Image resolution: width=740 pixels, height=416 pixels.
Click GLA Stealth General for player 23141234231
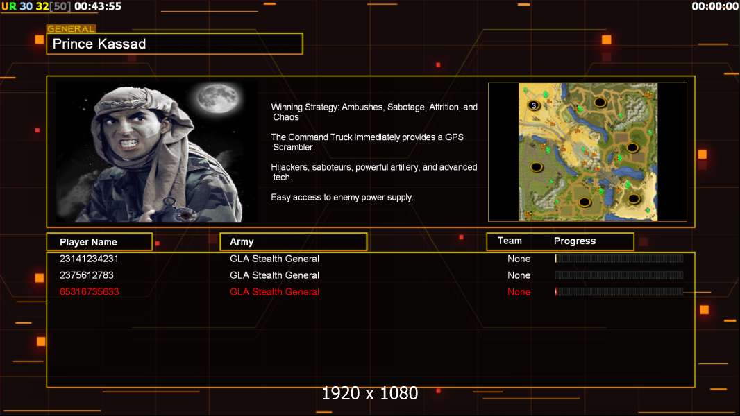click(x=274, y=259)
